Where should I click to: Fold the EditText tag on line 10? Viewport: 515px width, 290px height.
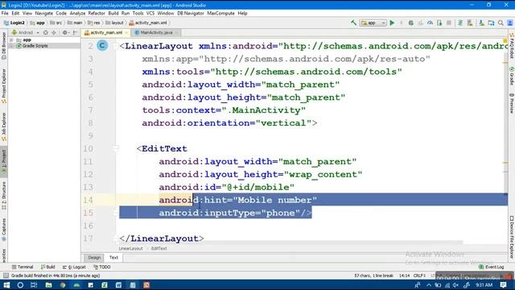[x=116, y=148]
